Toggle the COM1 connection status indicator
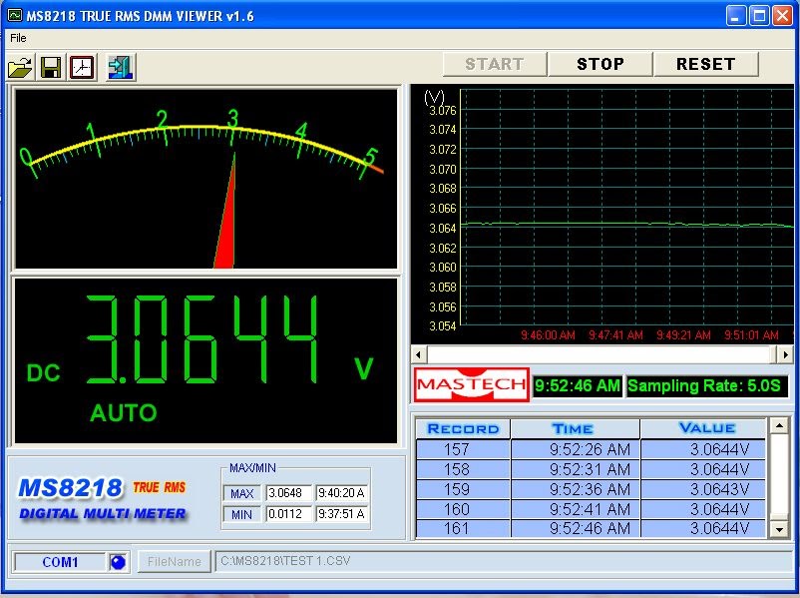 pos(117,562)
